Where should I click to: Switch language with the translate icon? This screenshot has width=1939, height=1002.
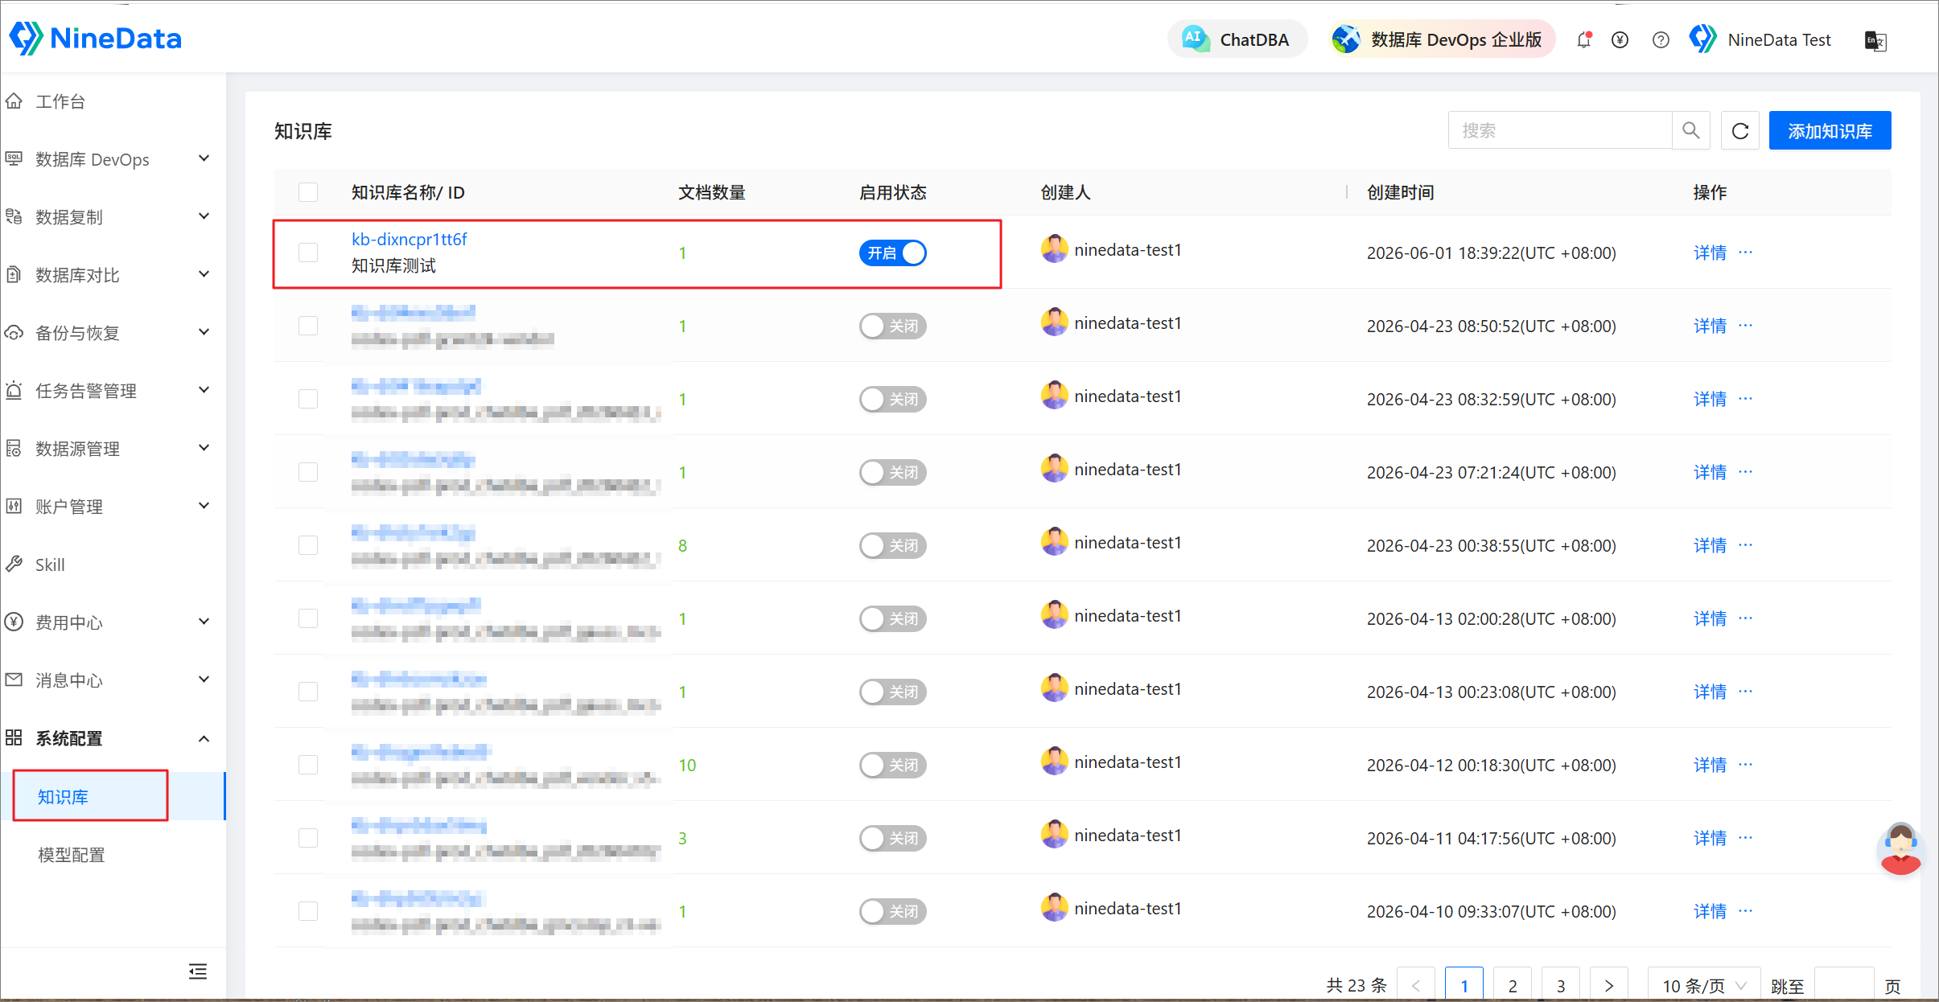pyautogui.click(x=1875, y=40)
